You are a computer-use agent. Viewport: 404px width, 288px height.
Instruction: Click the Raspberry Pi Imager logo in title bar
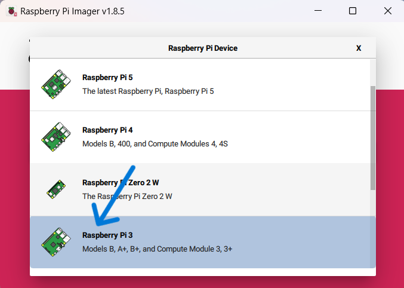point(11,11)
